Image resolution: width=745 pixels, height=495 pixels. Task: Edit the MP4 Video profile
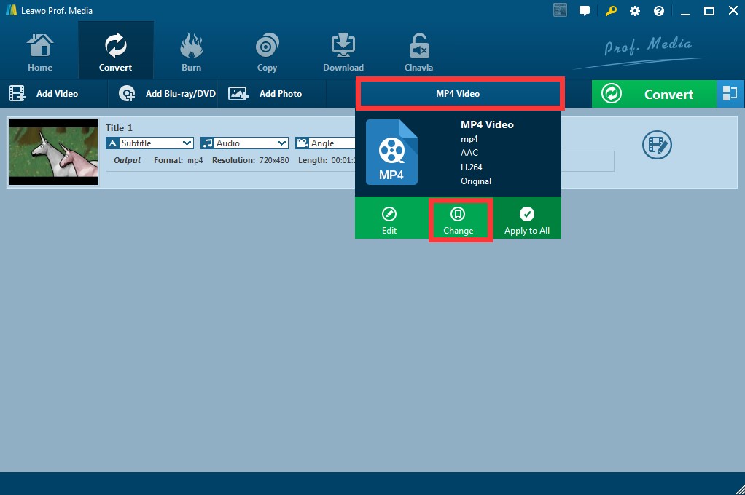389,221
